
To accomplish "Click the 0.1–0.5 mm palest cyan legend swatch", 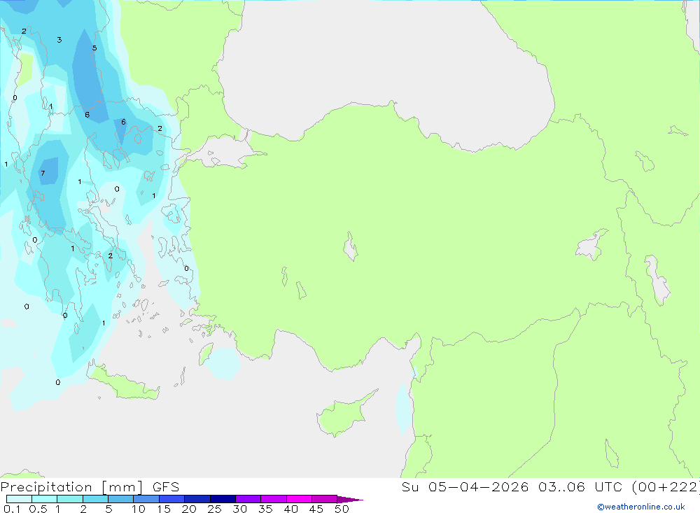I will click(19, 499).
